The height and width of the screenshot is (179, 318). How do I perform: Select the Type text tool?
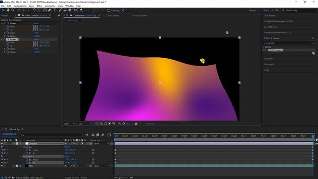pos(54,10)
